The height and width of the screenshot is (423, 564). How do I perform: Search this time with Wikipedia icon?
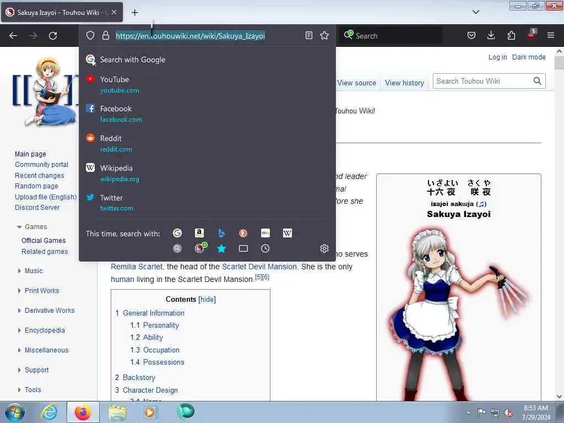coord(288,233)
